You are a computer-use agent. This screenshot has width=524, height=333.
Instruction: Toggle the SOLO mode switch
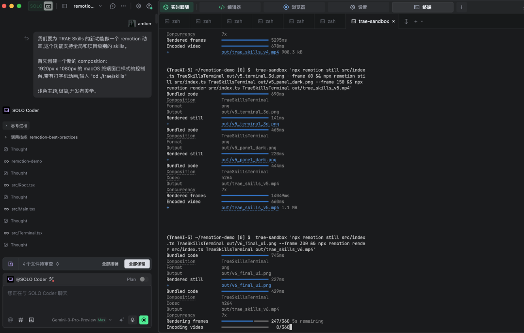click(x=41, y=6)
